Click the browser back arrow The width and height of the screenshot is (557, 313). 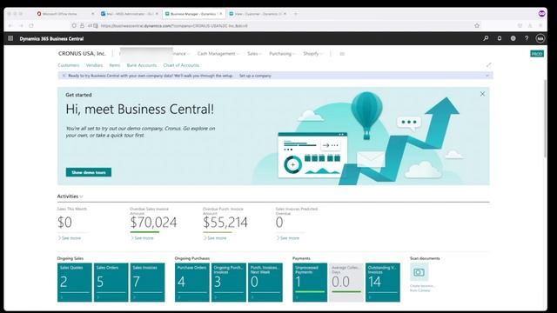[10, 25]
